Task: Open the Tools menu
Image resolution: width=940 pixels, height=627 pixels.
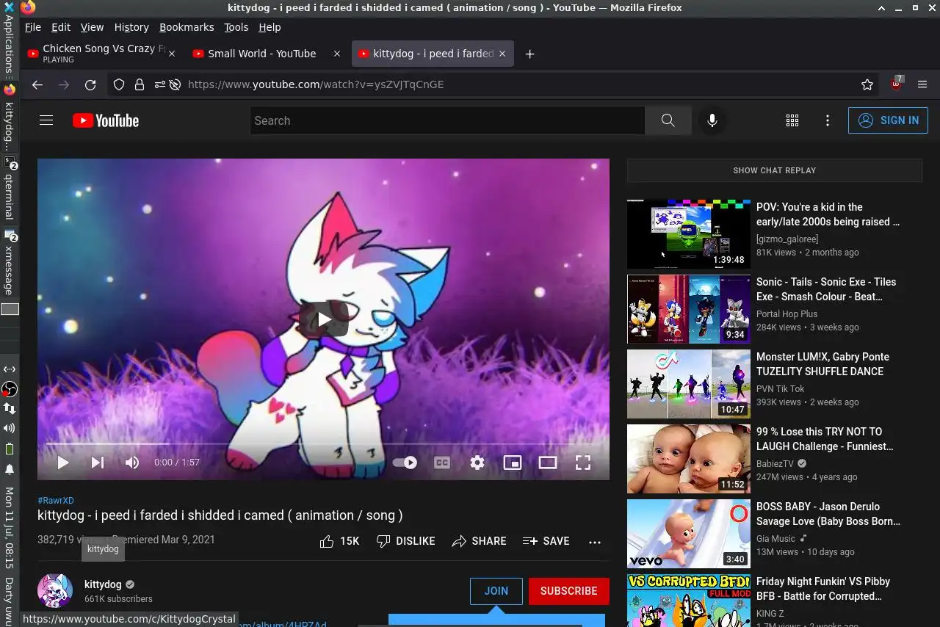Action: point(236,27)
